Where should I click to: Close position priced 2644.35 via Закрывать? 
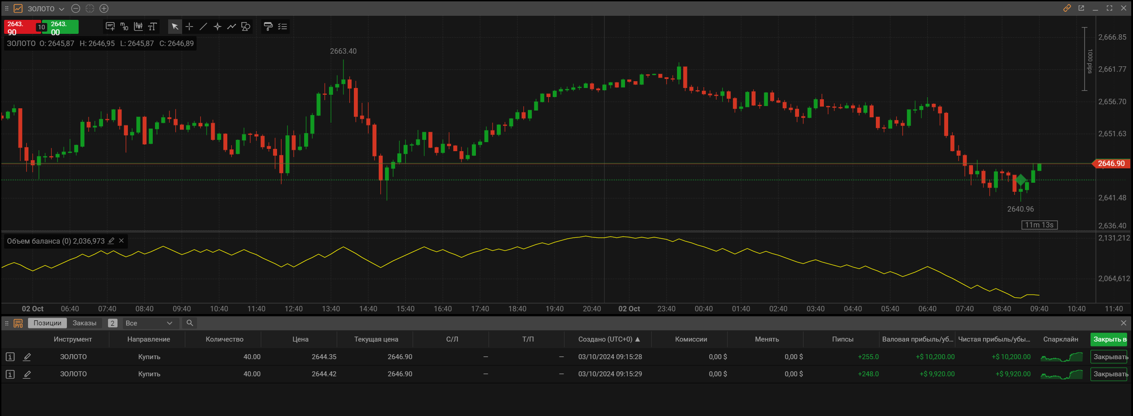coord(1109,357)
